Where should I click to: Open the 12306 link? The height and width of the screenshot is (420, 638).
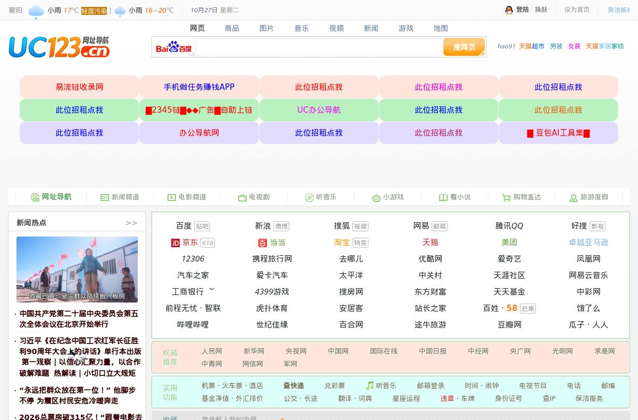[193, 259]
